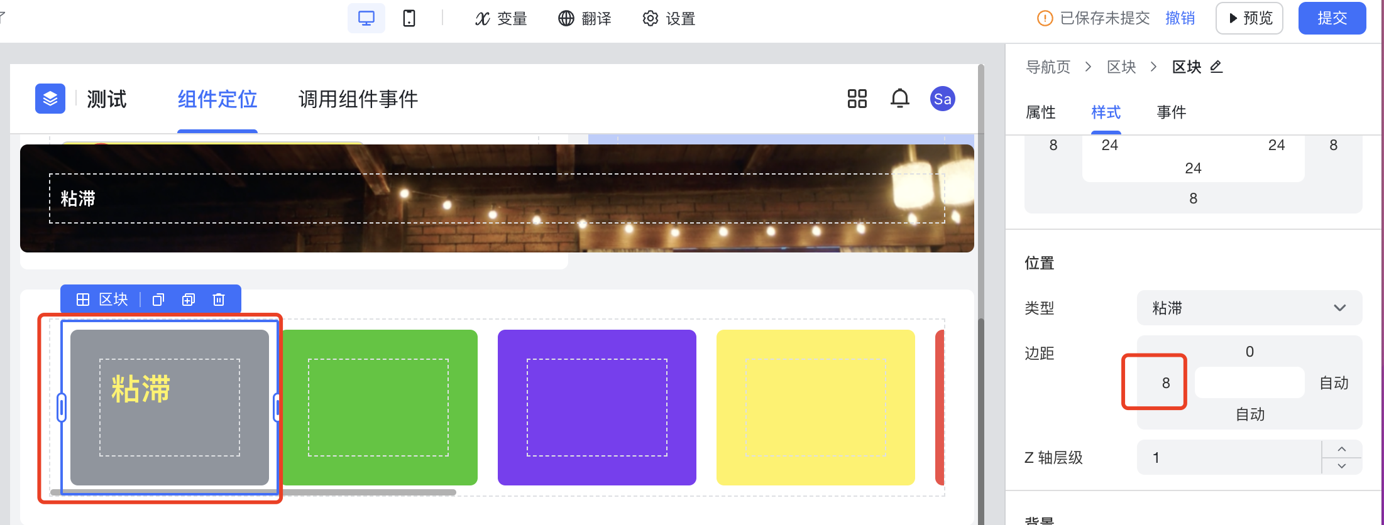
Task: Switch to the 属性 tab
Action: 1041,112
